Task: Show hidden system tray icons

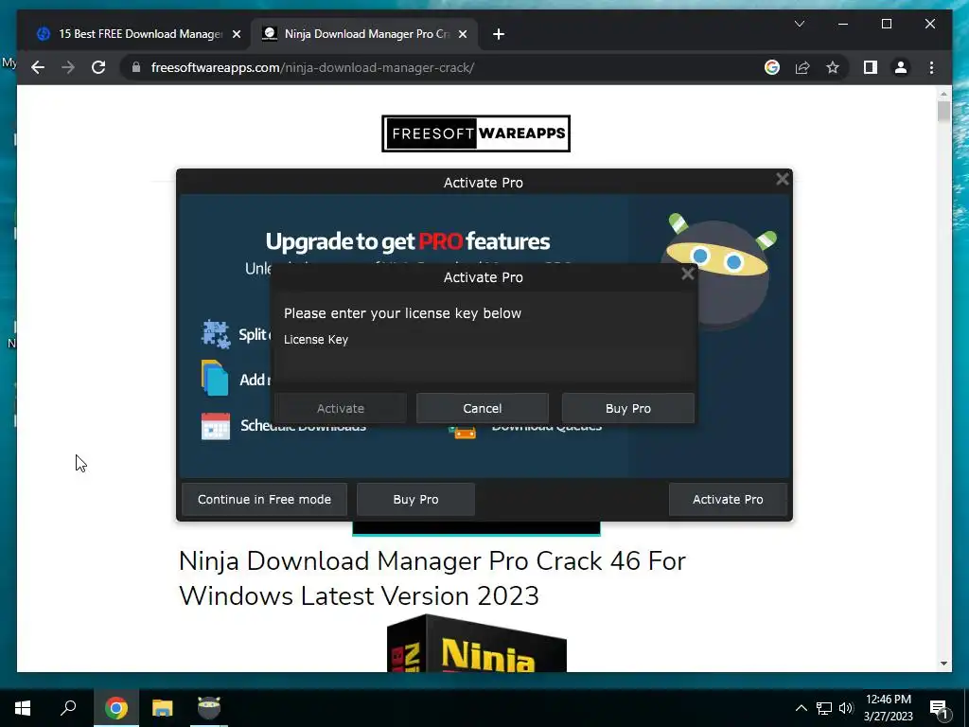Action: 801,708
